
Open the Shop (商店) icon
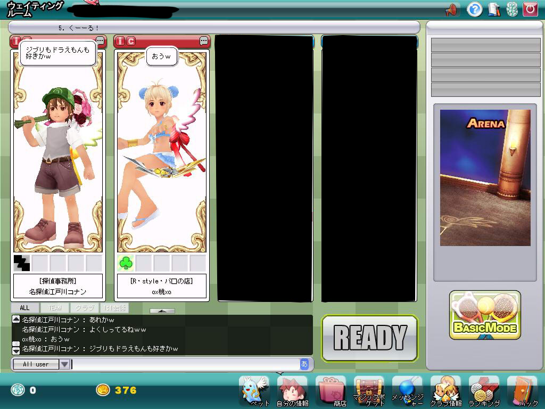coord(331,390)
